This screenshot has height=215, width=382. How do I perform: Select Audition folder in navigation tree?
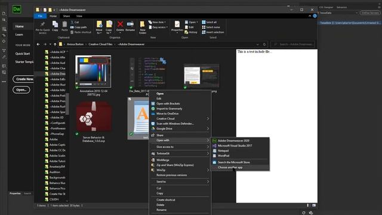point(55,172)
